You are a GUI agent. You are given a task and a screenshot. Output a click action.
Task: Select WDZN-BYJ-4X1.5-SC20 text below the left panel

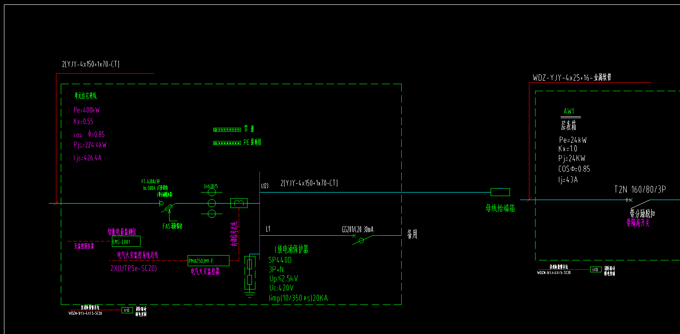coord(85,312)
